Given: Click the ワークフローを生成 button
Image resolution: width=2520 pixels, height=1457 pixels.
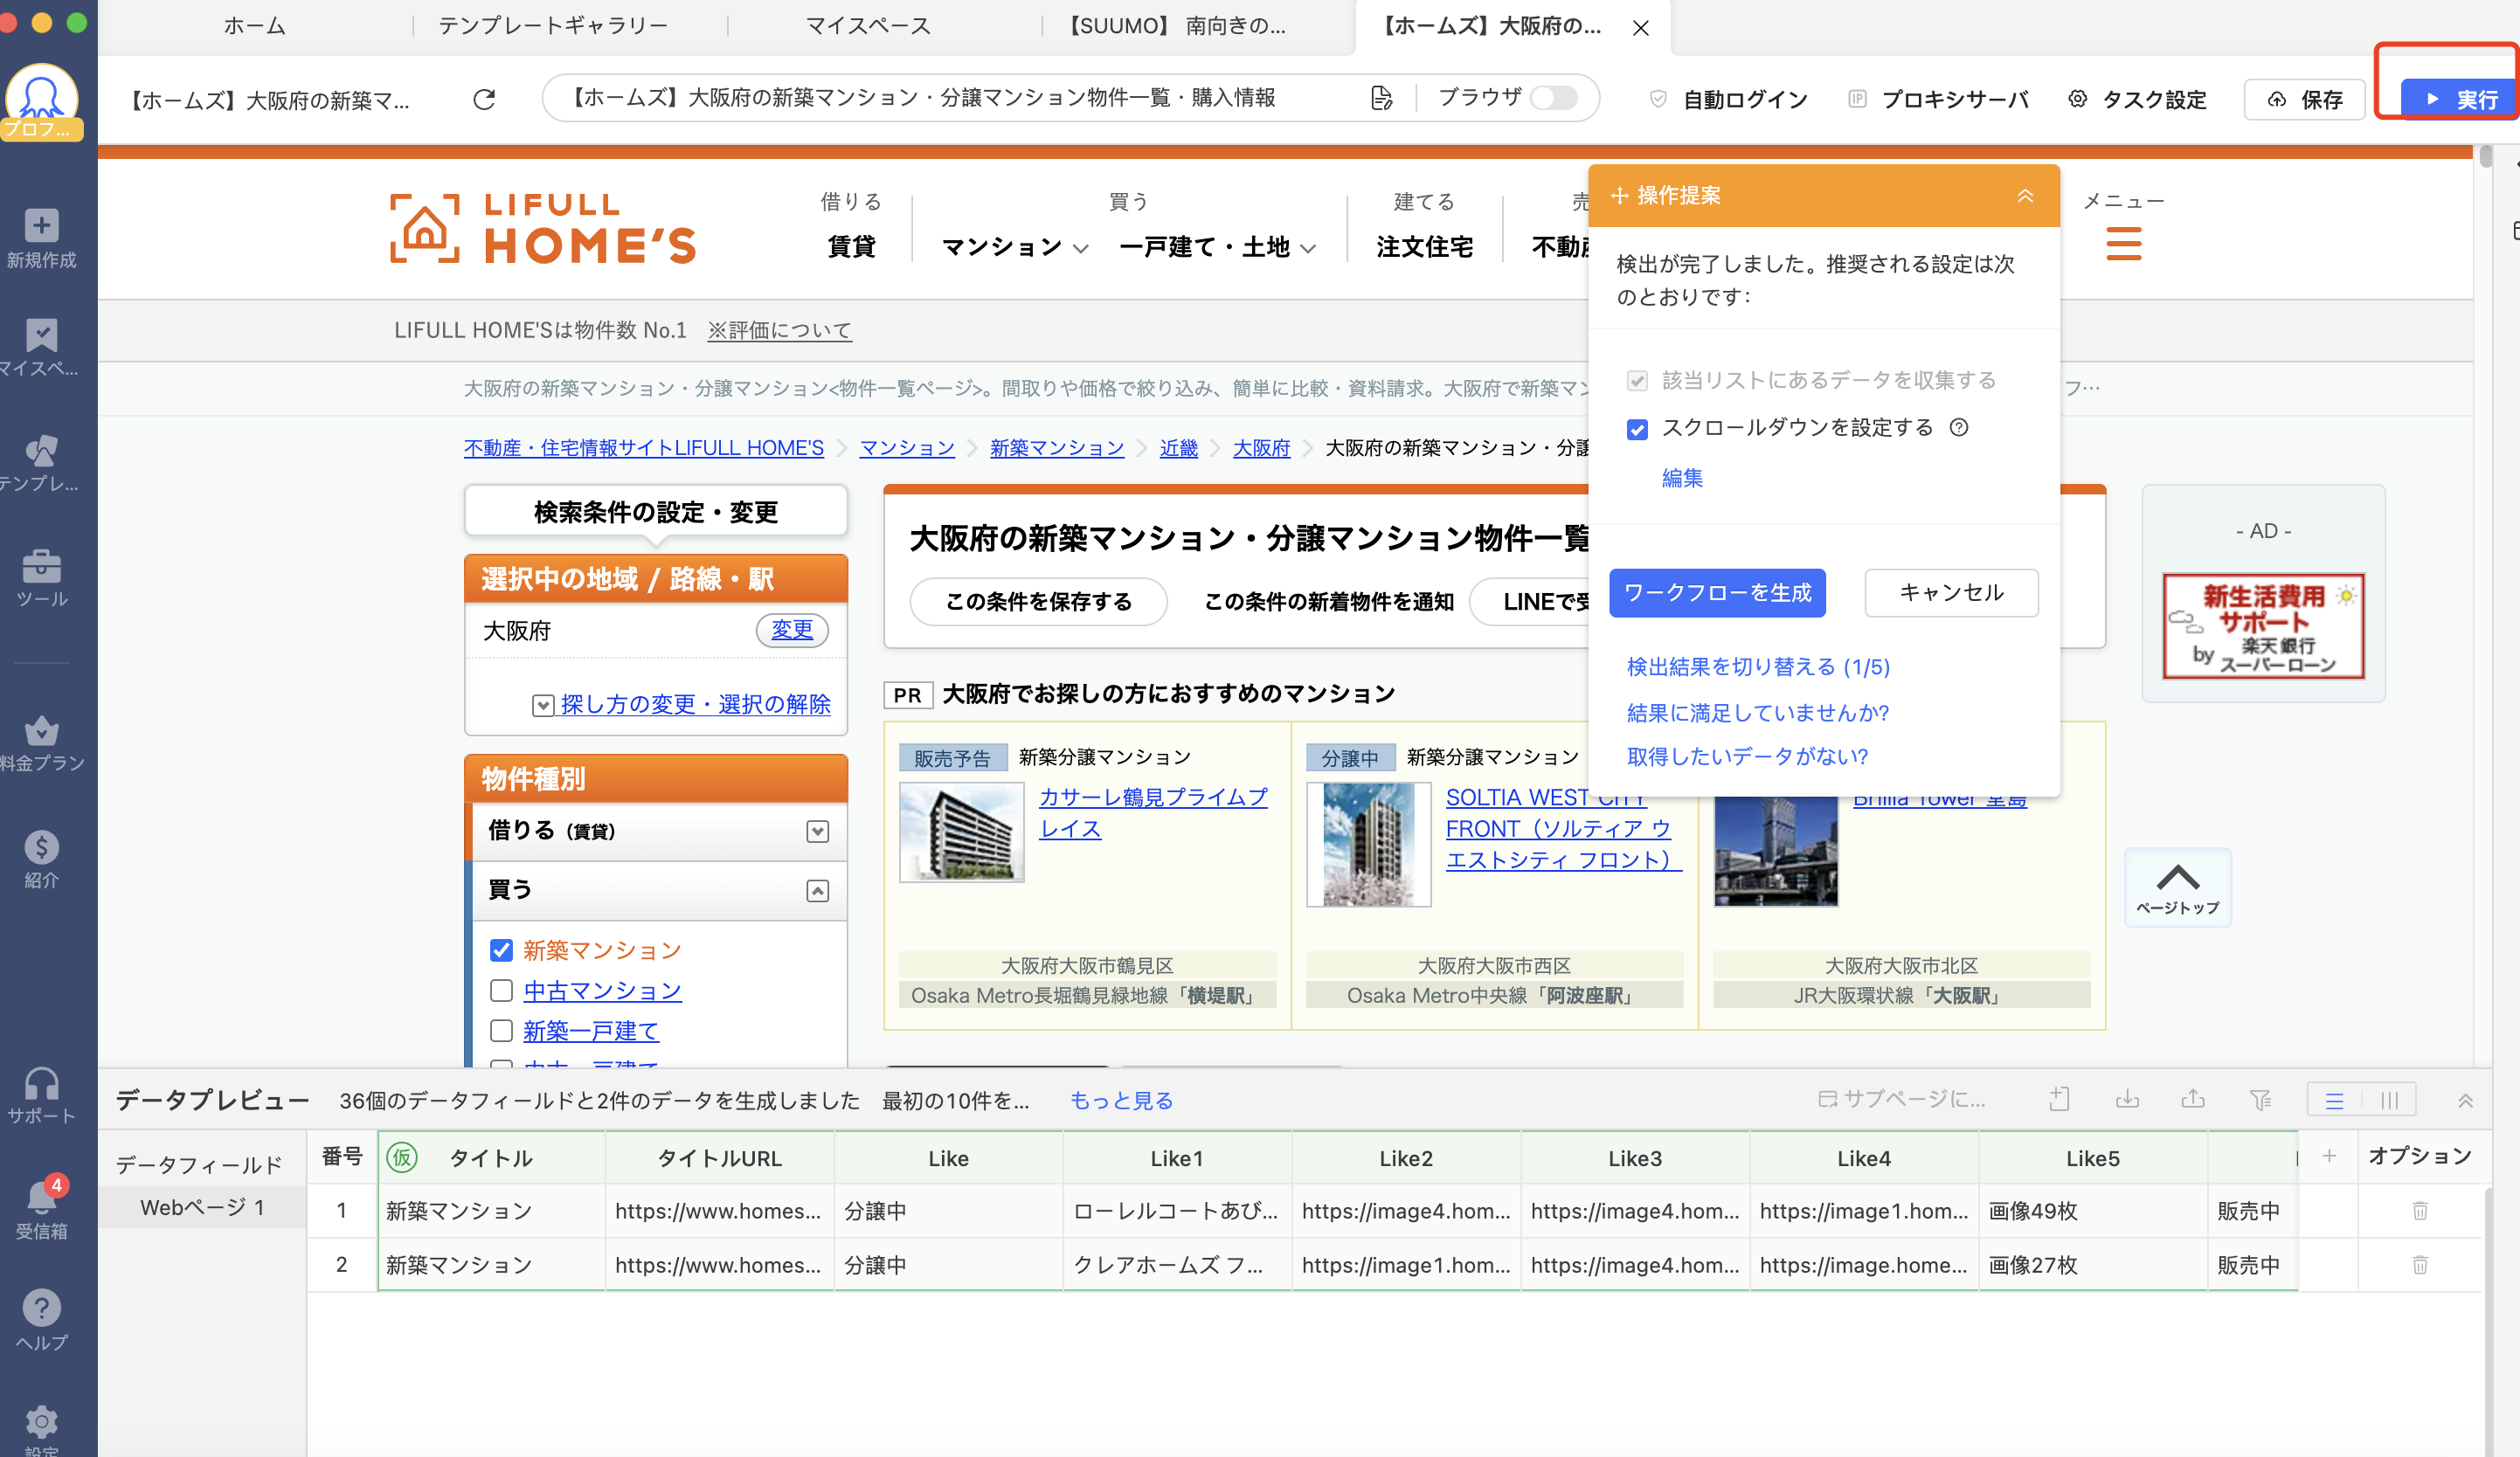Looking at the screenshot, I should 1717,592.
